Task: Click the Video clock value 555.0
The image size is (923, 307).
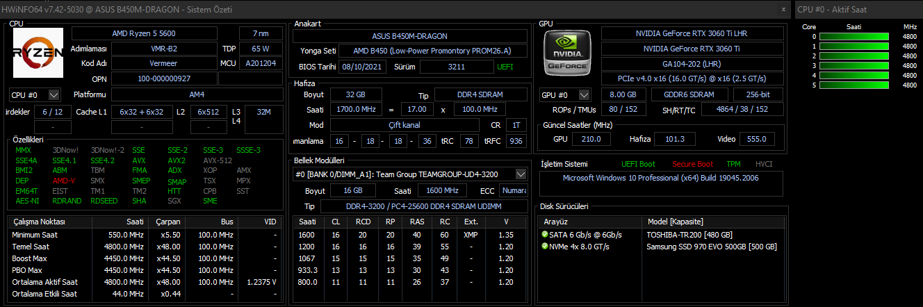Action: [755, 139]
